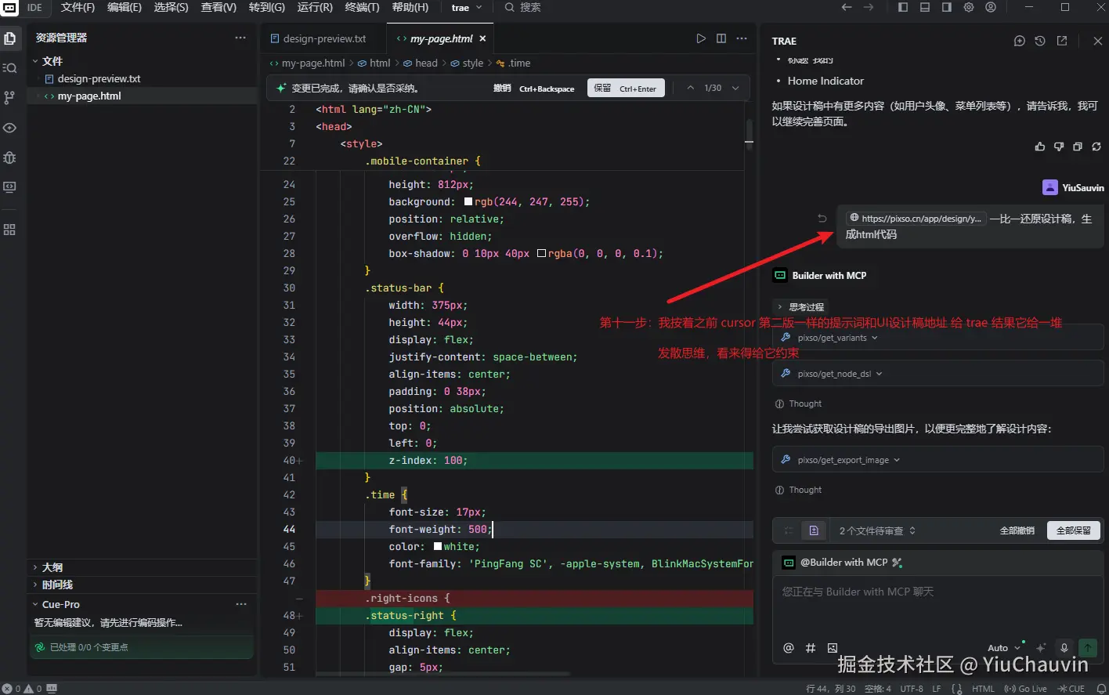1109x695 pixels.
Task: Run the file with the play icon
Action: pyautogui.click(x=701, y=38)
